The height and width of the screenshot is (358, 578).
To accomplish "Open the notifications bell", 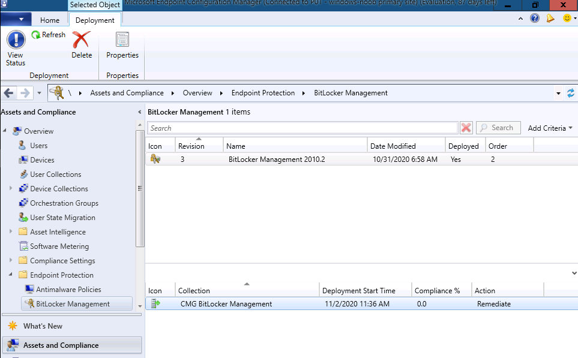I will click(x=550, y=18).
